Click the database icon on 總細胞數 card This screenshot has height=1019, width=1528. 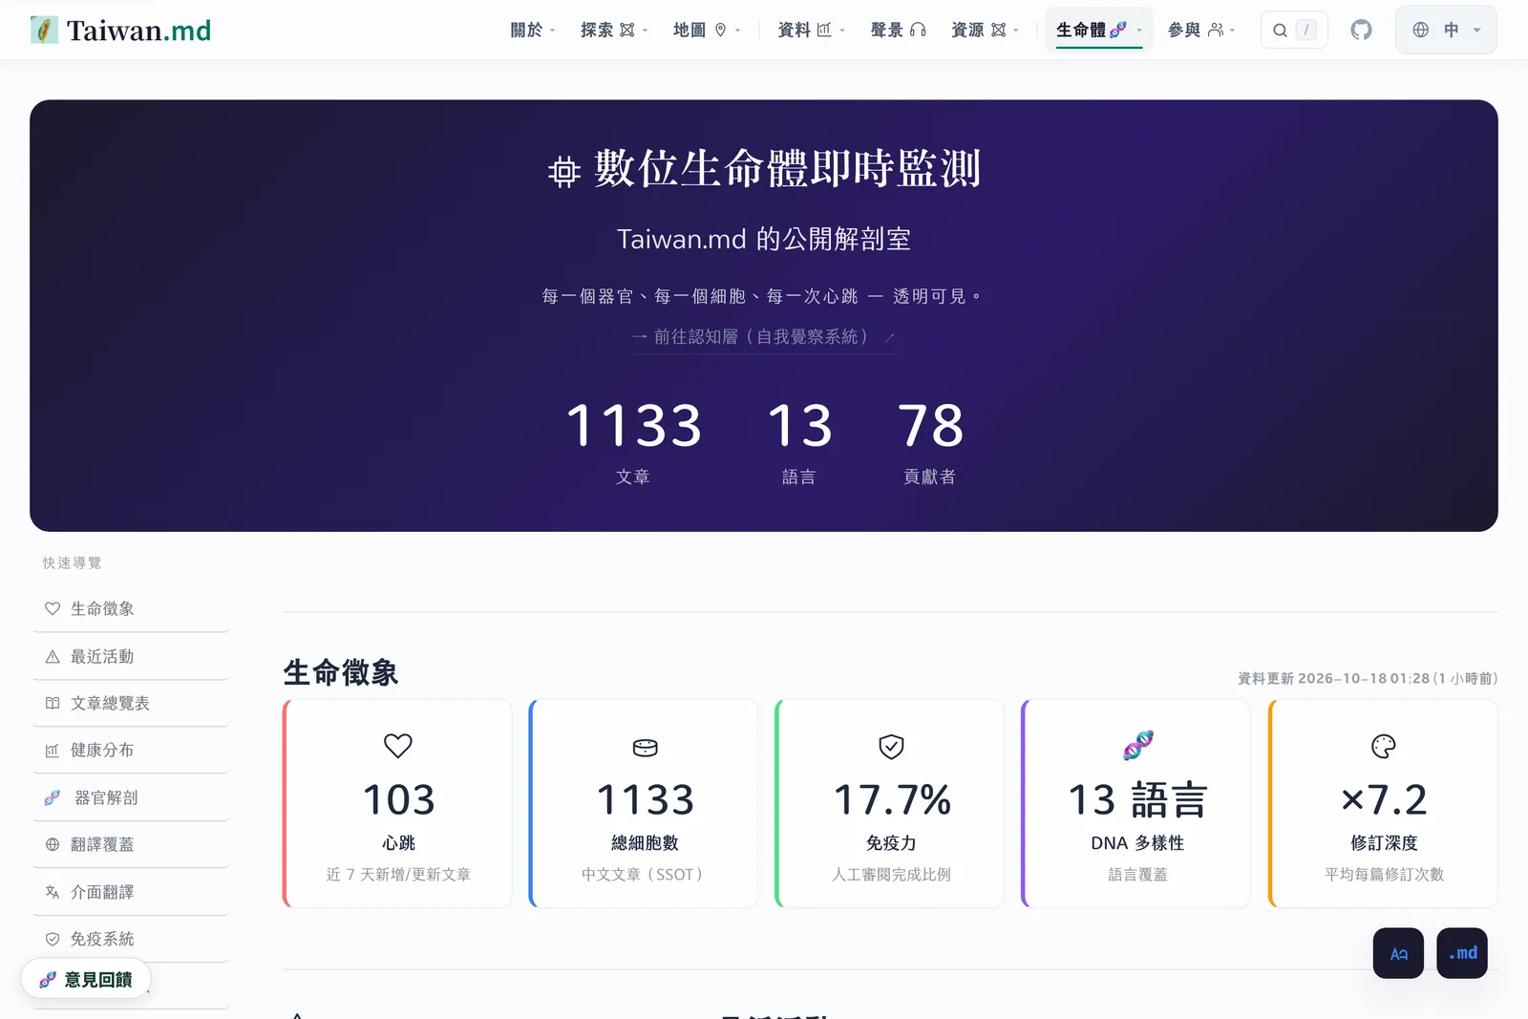[x=646, y=748]
